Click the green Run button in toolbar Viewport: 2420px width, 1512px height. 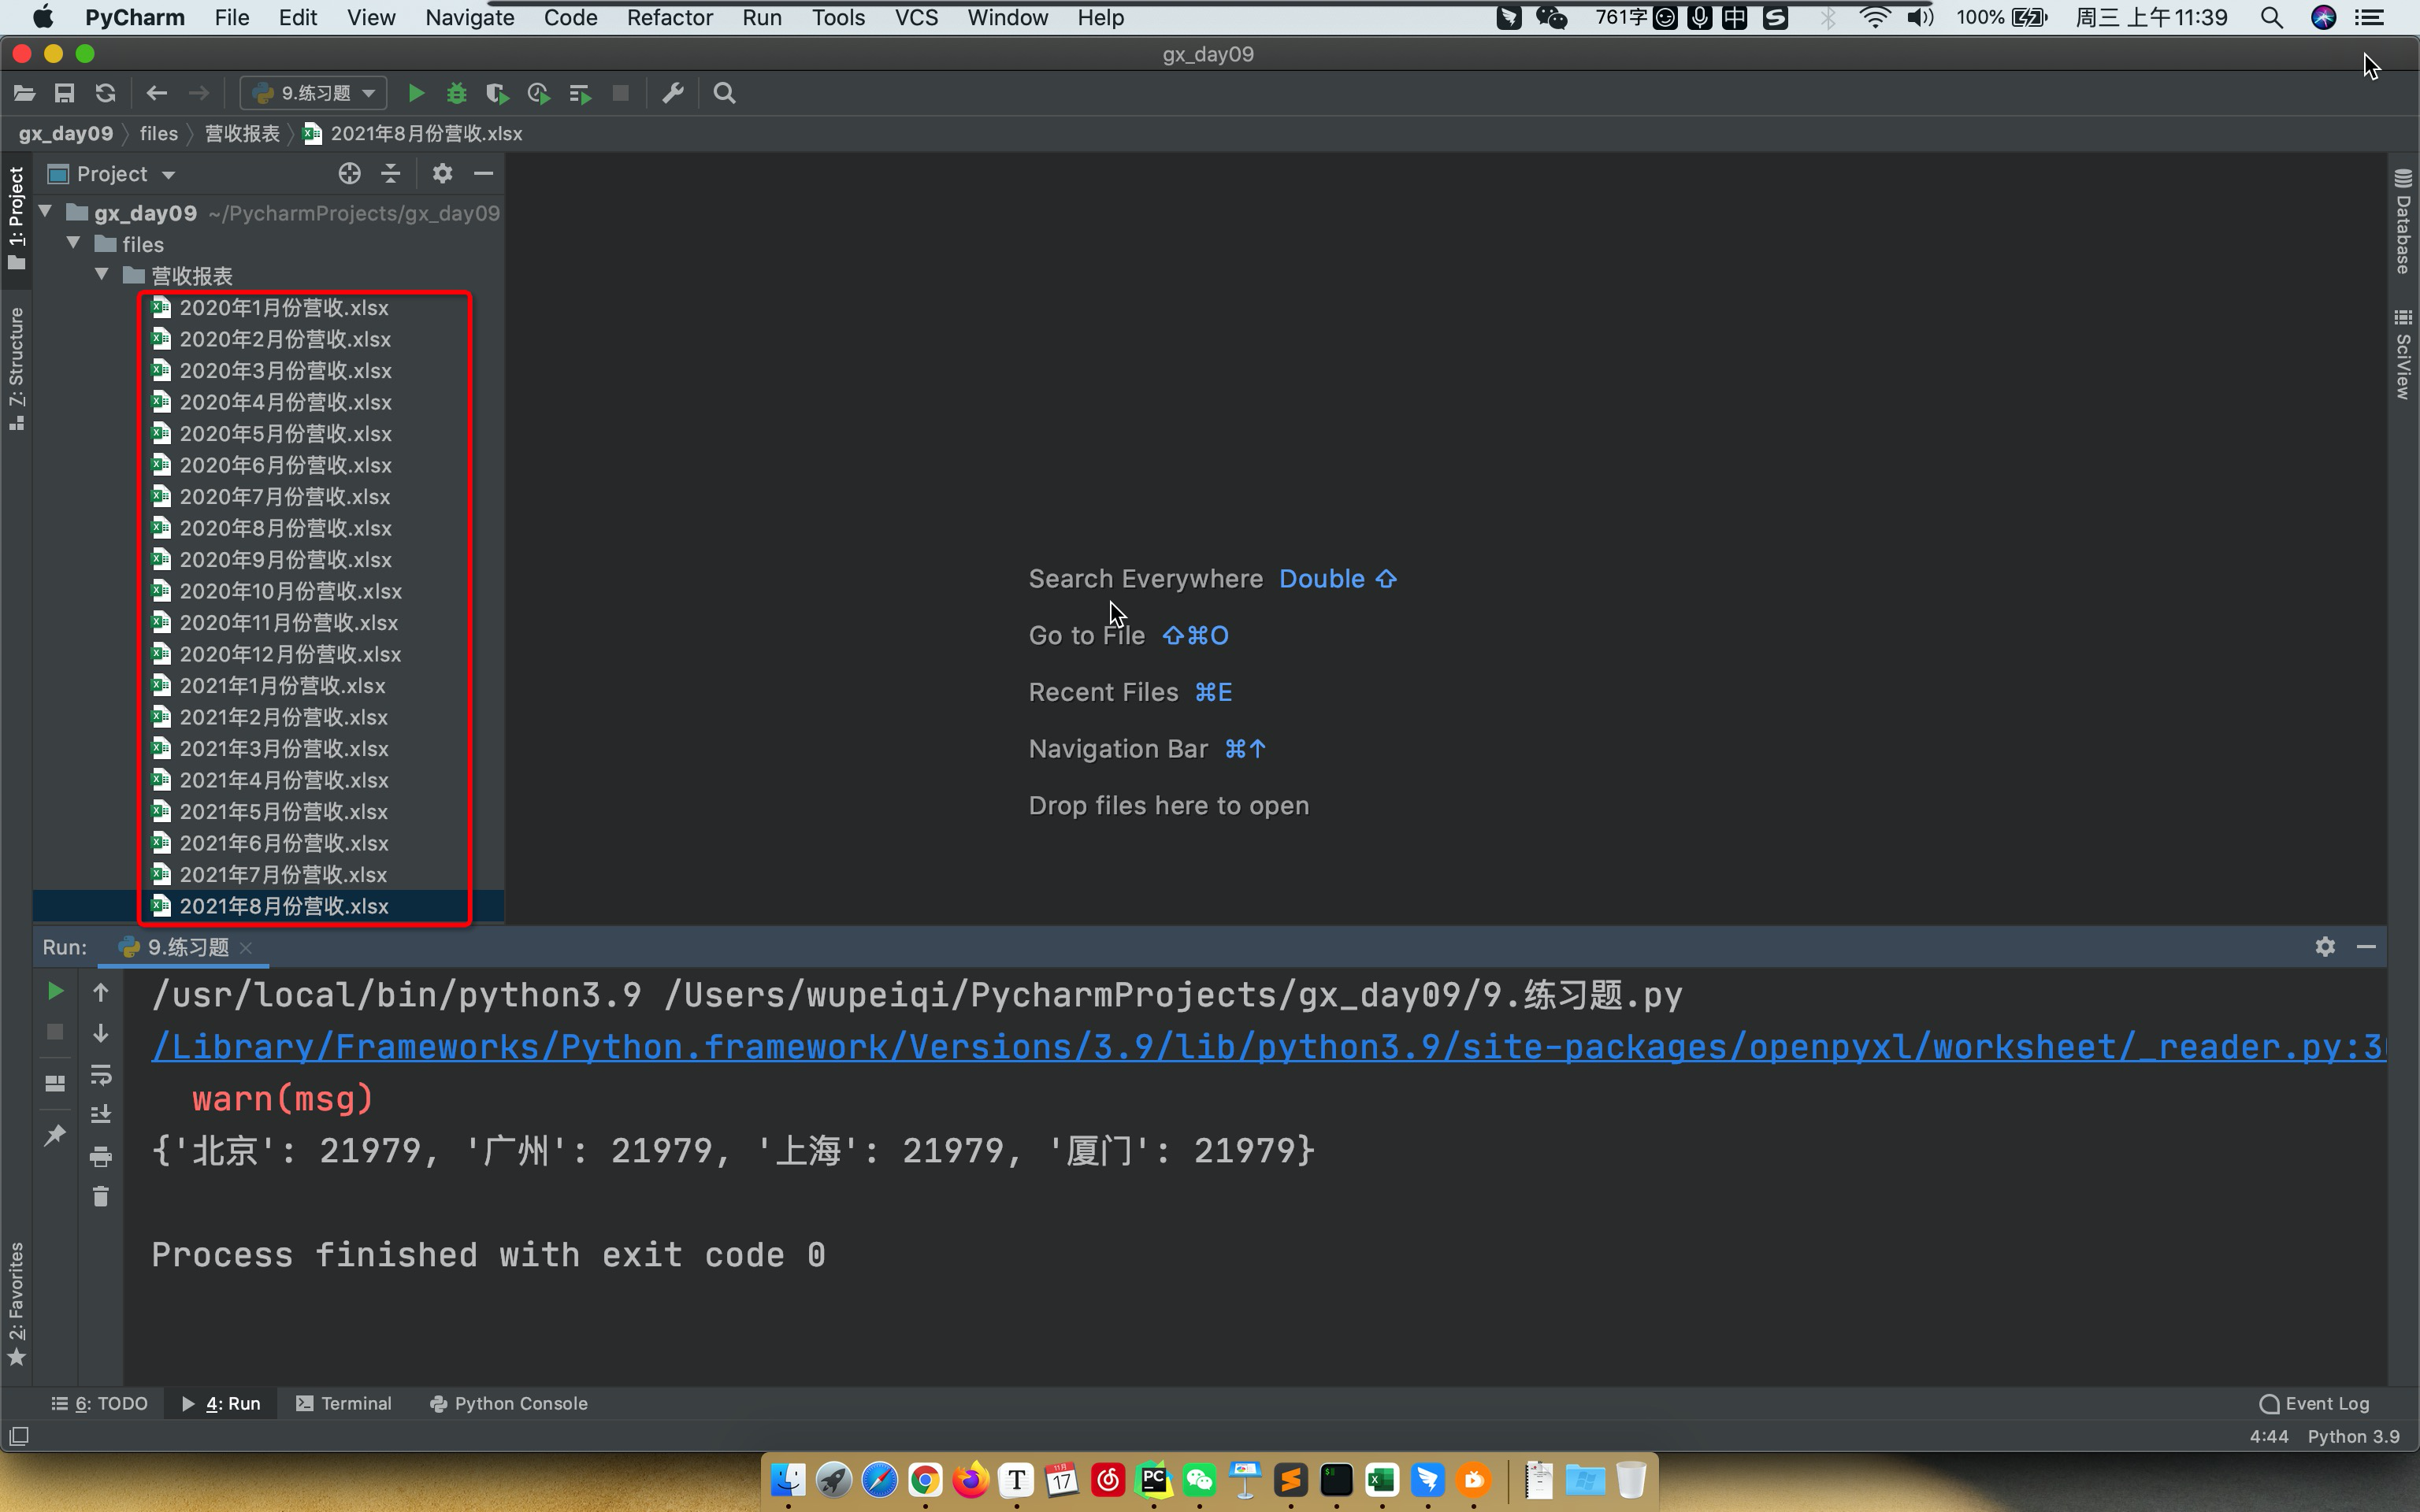point(416,93)
